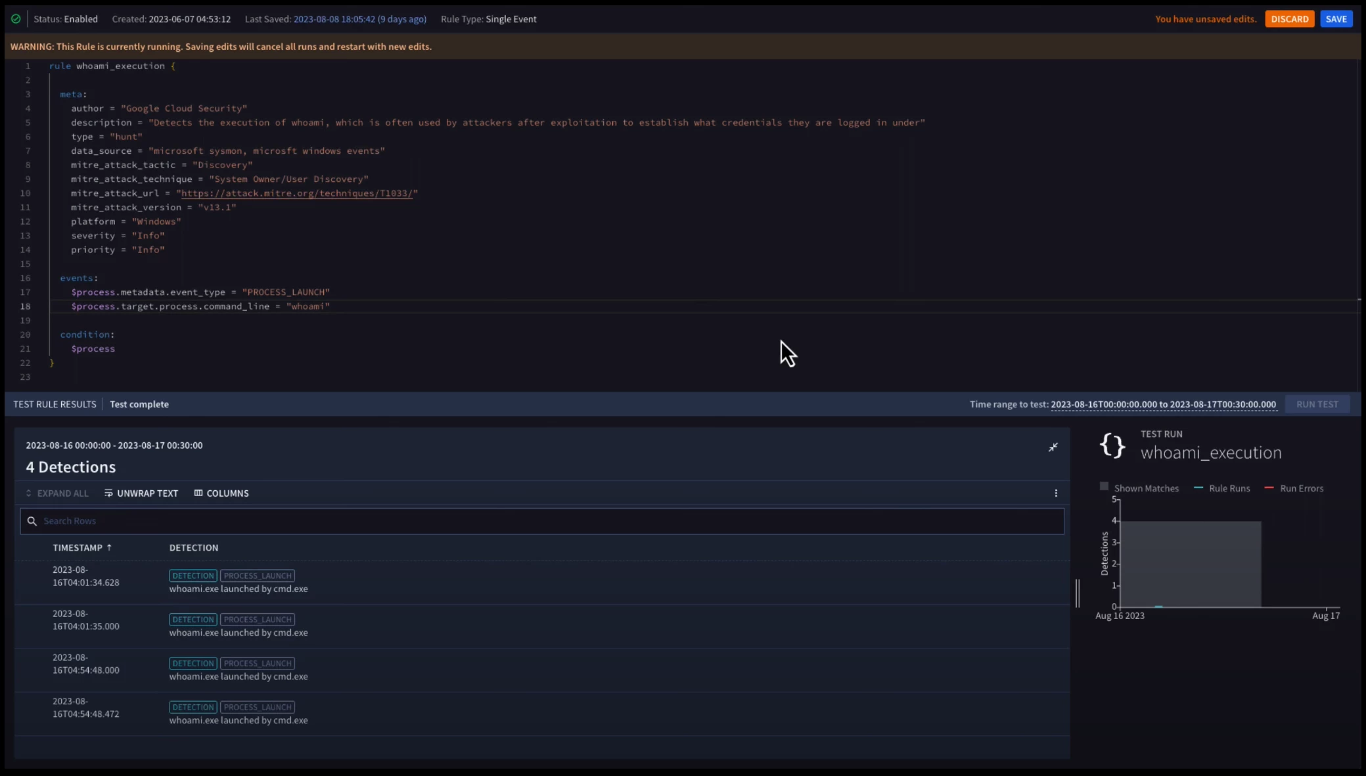Open the three-dot detections options menu
This screenshot has height=776, width=1366.
1056,493
